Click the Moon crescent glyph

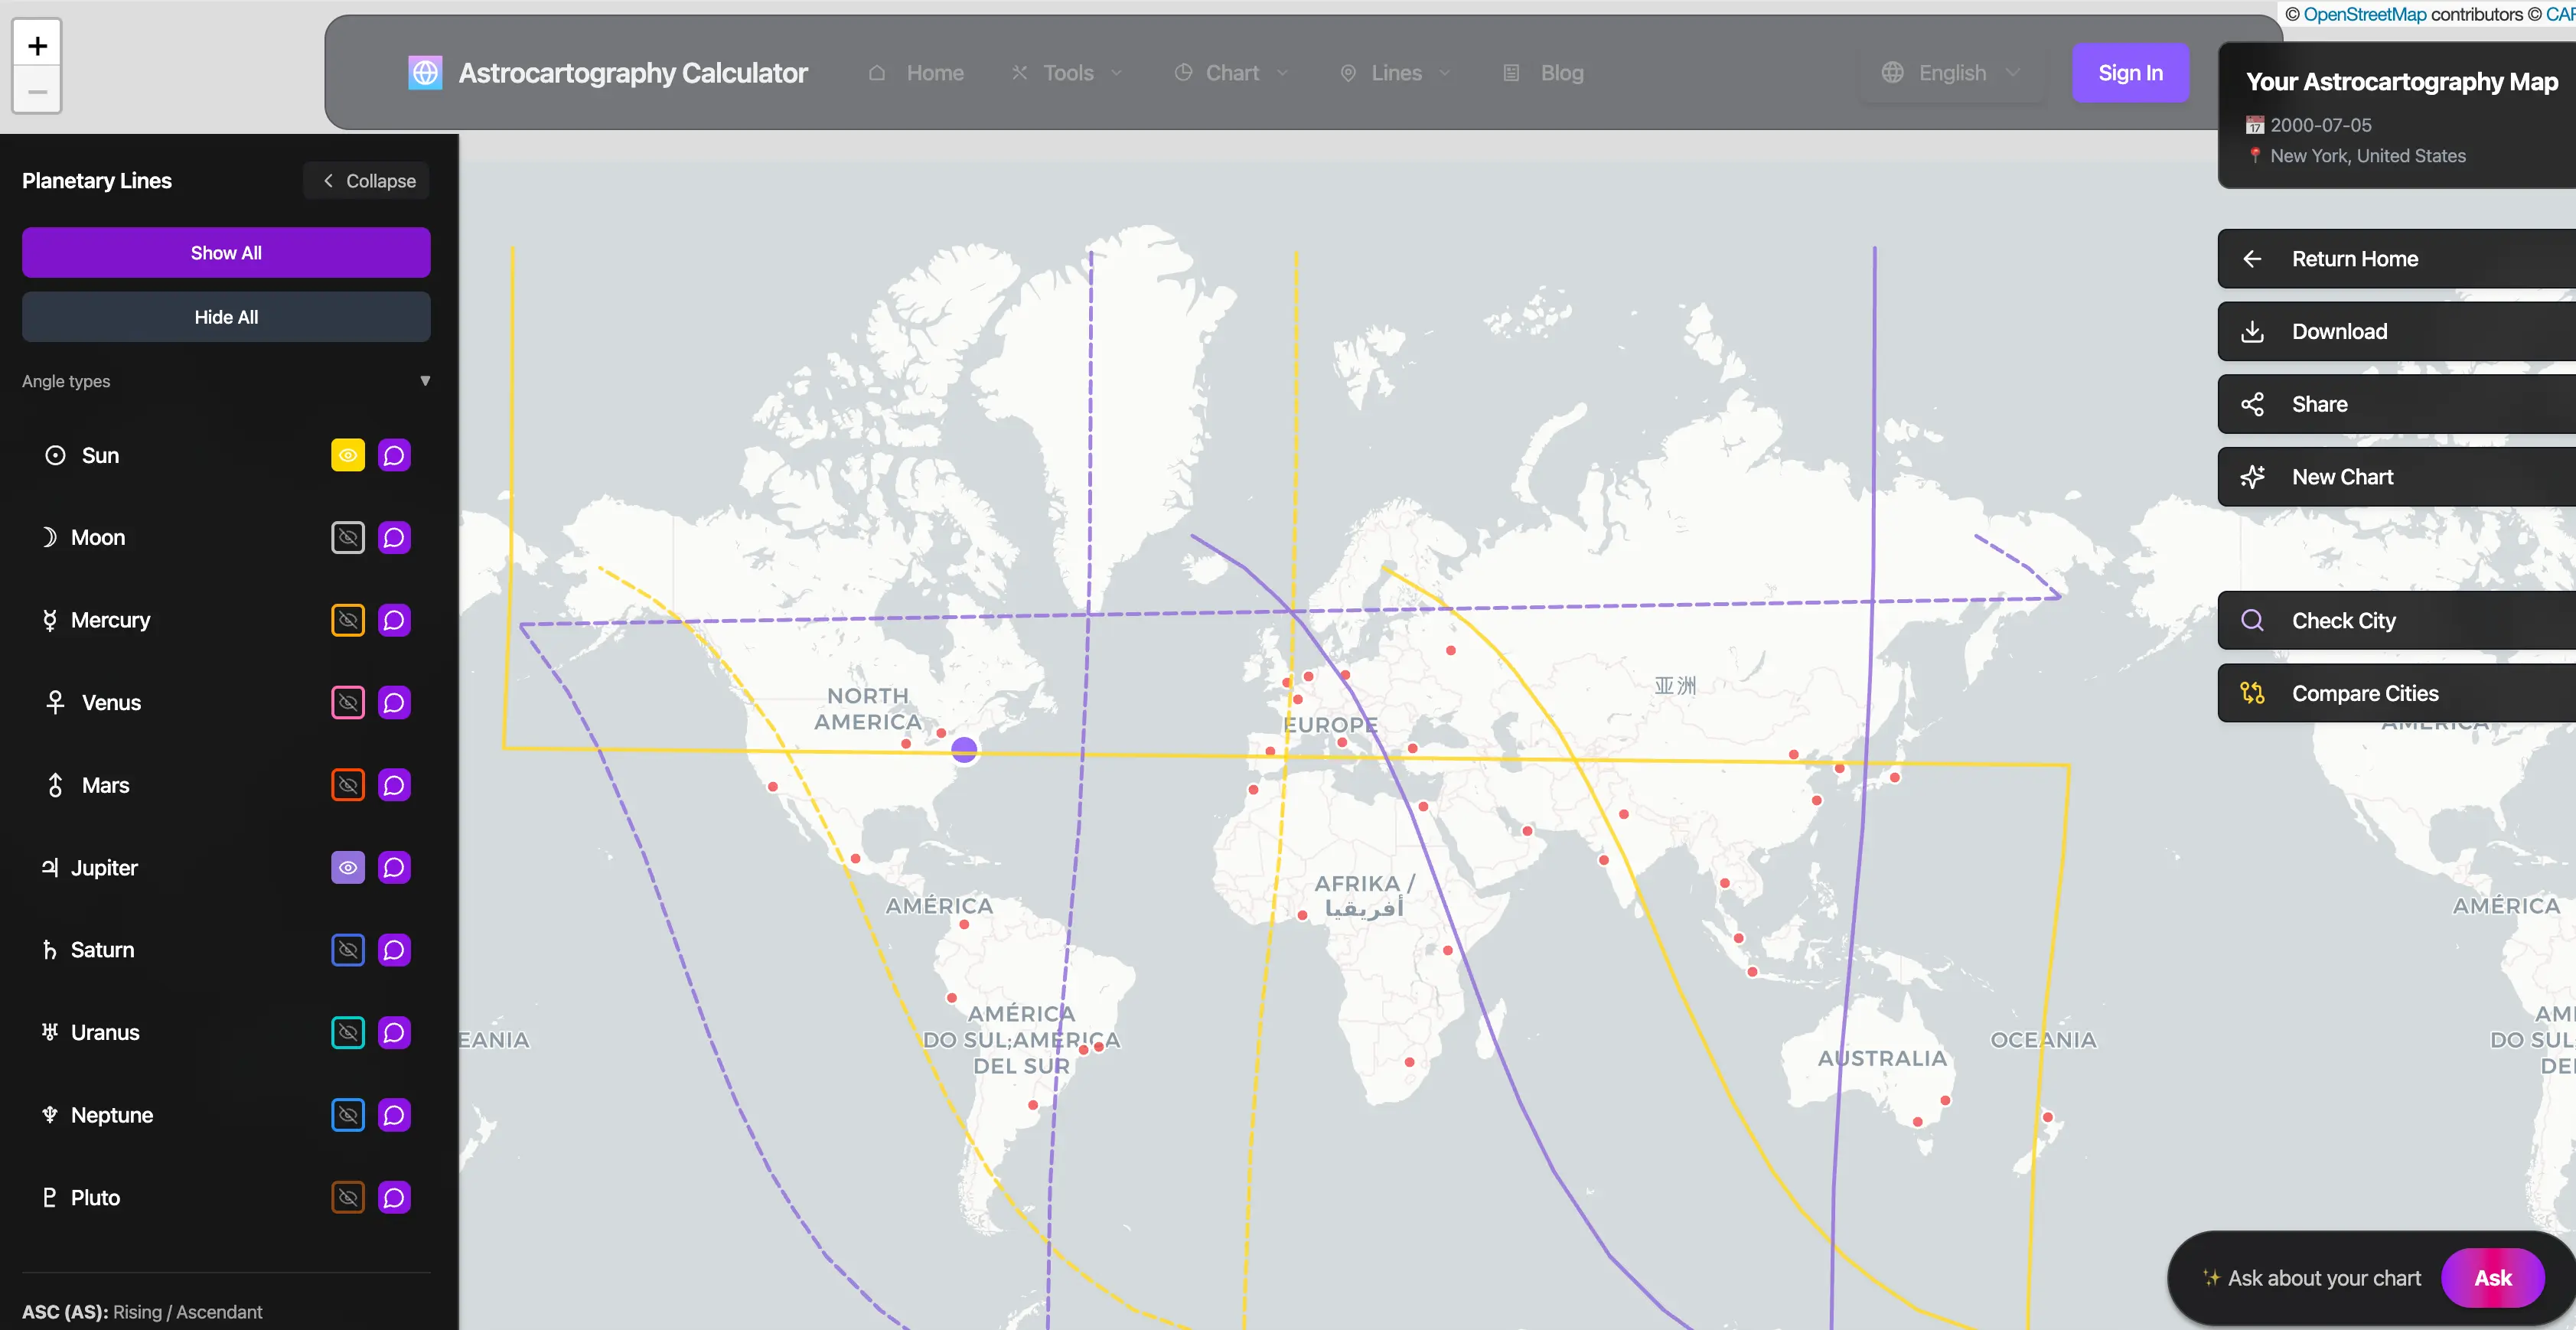coord(49,538)
